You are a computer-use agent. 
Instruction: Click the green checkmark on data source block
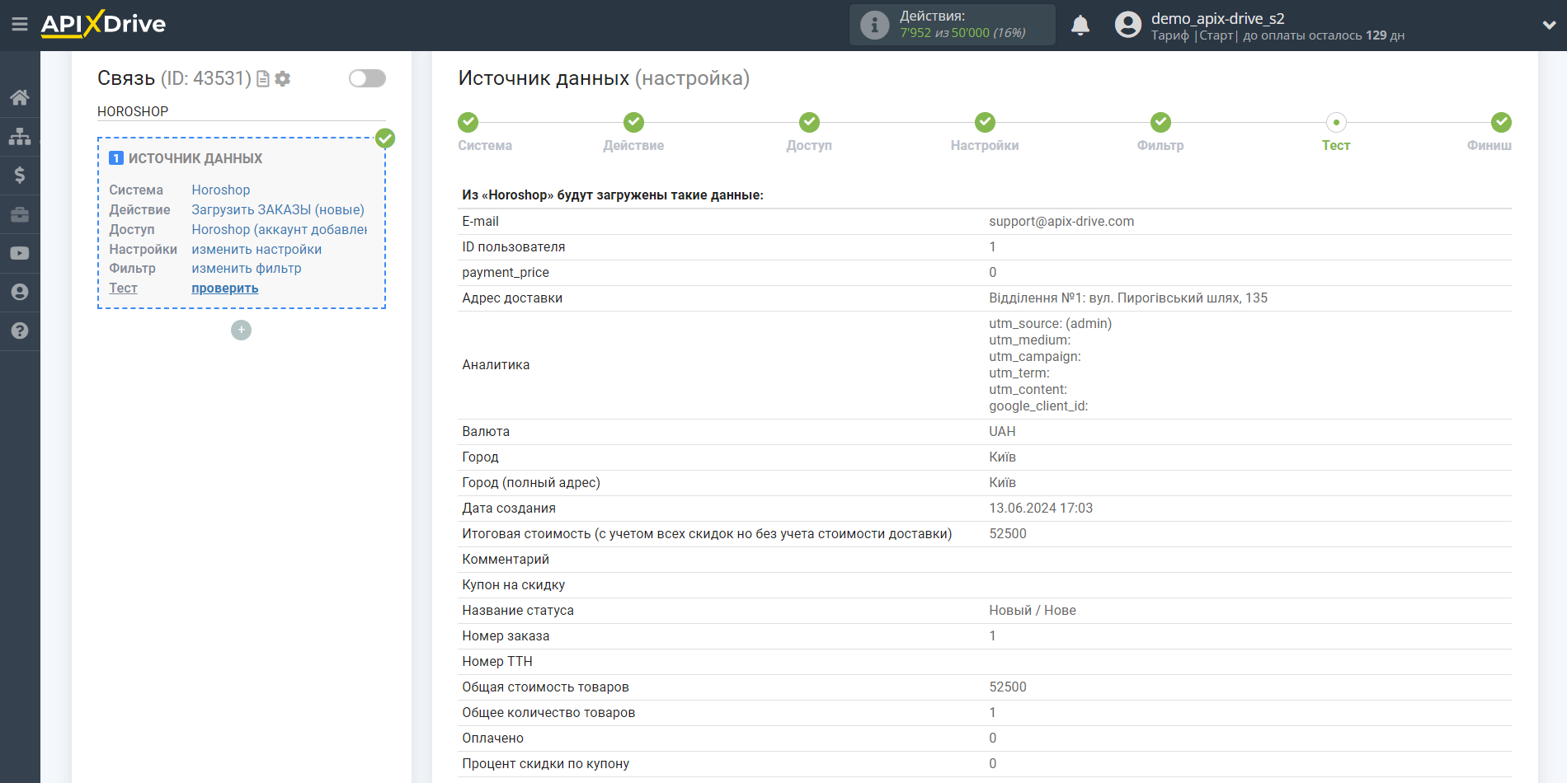pos(385,138)
